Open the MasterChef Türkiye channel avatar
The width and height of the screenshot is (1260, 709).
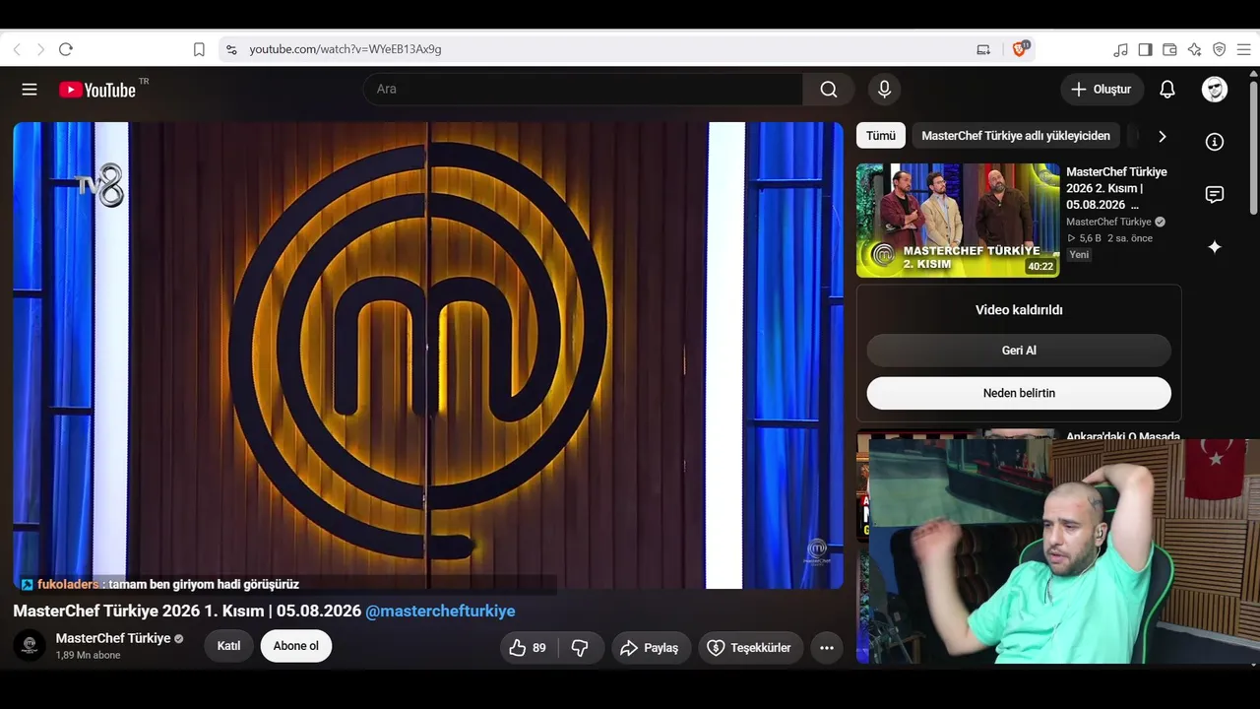coord(30,646)
